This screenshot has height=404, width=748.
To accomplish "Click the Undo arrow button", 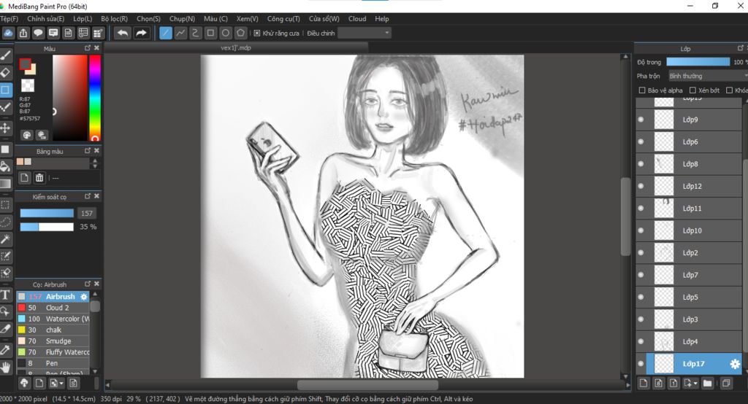I will tap(123, 33).
